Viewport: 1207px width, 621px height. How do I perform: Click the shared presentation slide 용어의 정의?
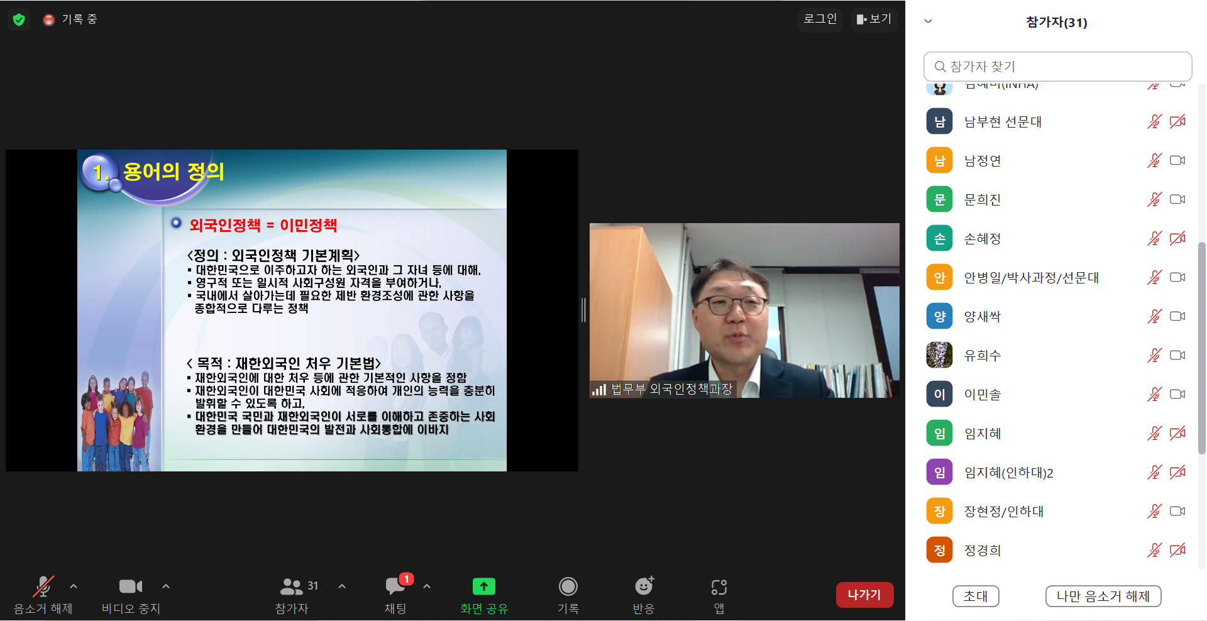coord(292,310)
